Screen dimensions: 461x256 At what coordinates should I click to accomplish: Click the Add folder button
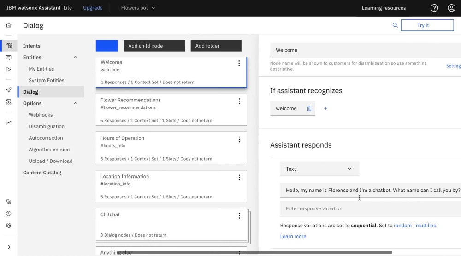tap(216, 46)
